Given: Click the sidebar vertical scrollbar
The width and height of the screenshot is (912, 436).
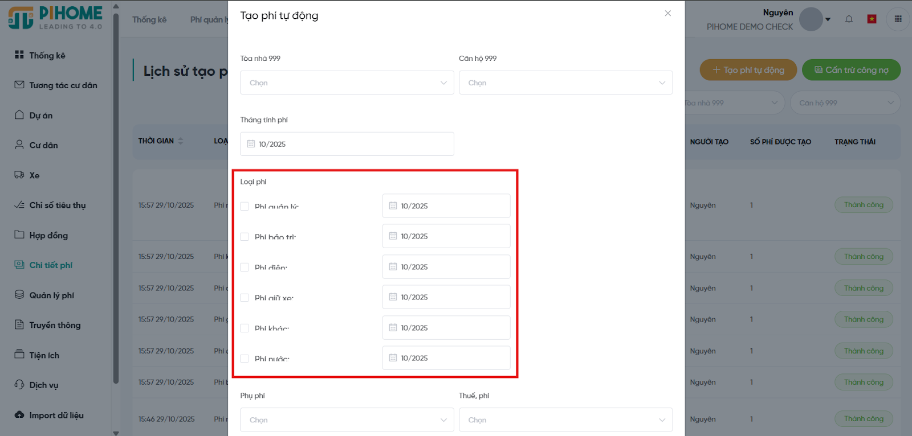Looking at the screenshot, I should 116,199.
